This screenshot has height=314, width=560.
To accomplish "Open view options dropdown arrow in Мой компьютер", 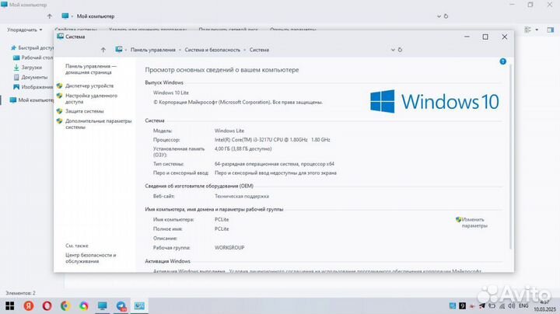I will [x=537, y=30].
